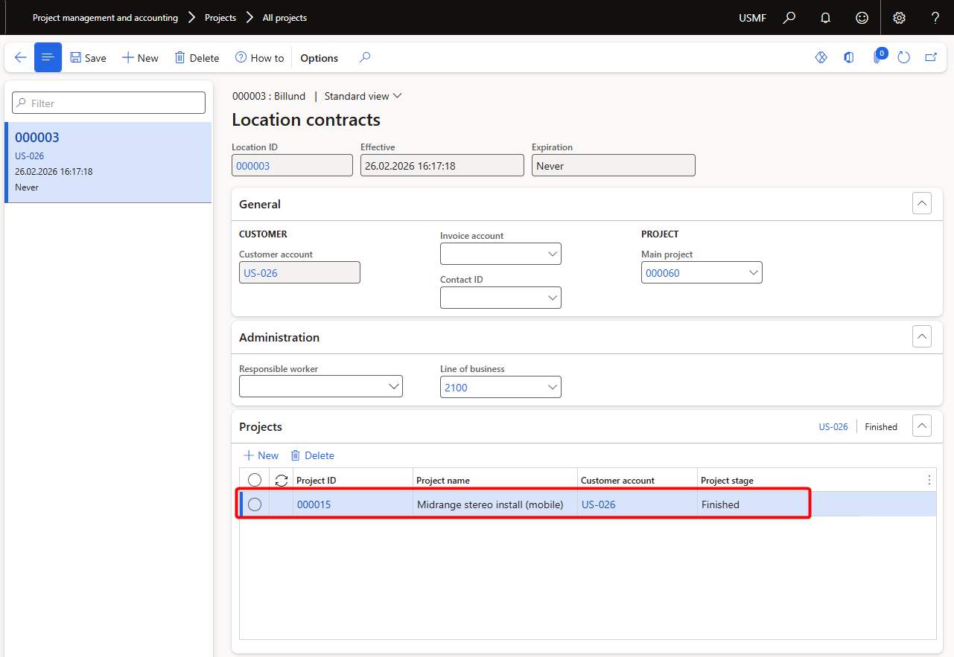
Task: Click the refresh page icon
Action: click(903, 57)
